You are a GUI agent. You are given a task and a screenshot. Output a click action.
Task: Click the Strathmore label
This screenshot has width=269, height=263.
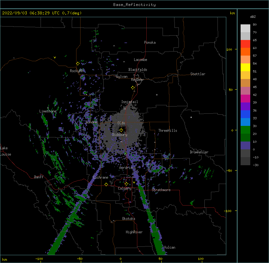[x=161, y=190]
